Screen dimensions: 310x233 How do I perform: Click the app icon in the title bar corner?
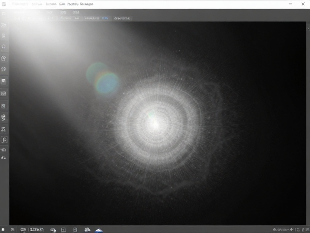coord(4,4)
